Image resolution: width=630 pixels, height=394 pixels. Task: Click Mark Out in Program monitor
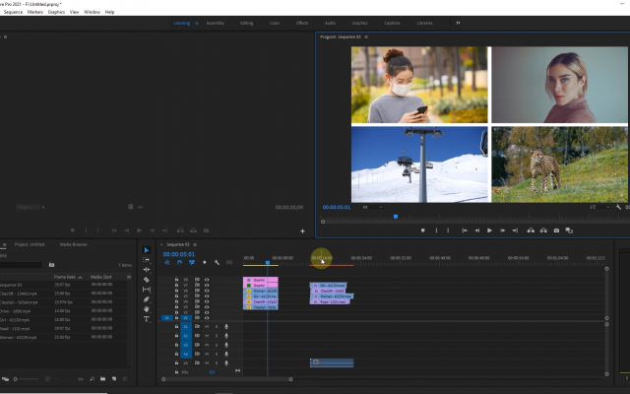click(x=448, y=230)
